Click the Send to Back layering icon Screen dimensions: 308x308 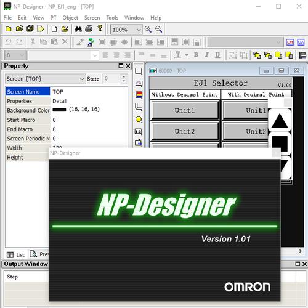267,55
